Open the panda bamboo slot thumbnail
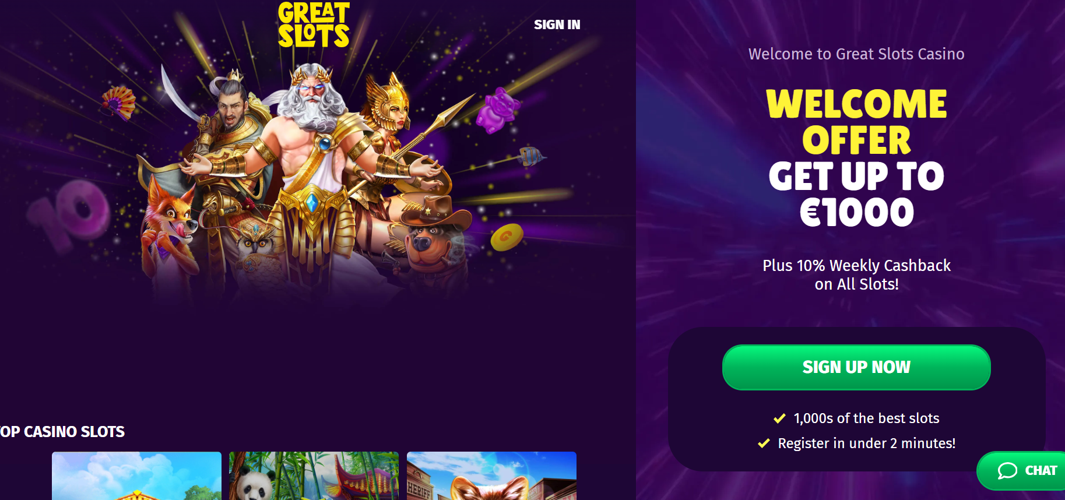The image size is (1065, 500). [x=314, y=476]
